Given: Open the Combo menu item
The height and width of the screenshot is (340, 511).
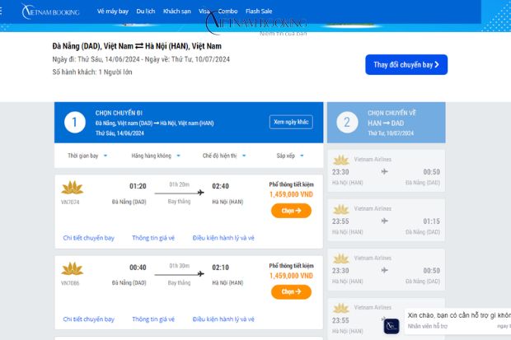Looking at the screenshot, I should point(227,11).
